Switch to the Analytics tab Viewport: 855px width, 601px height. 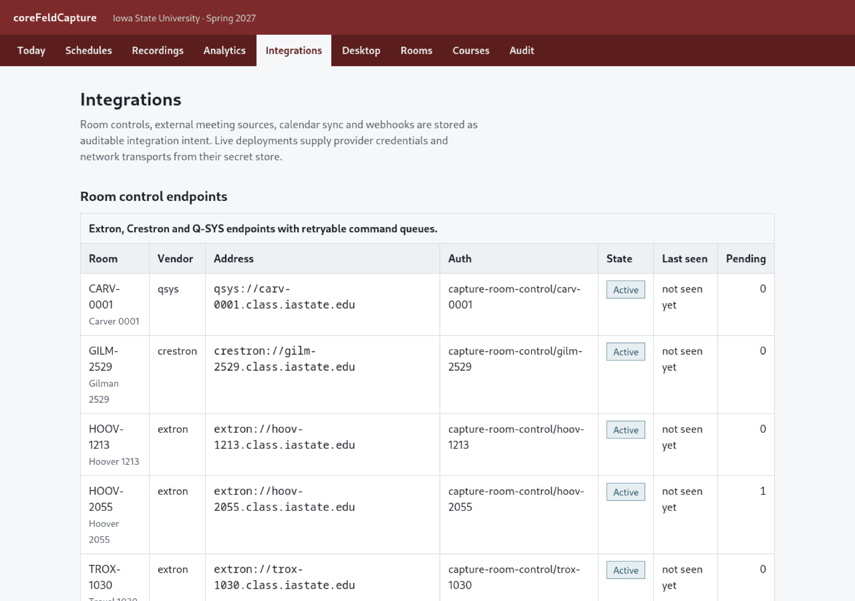coord(224,50)
